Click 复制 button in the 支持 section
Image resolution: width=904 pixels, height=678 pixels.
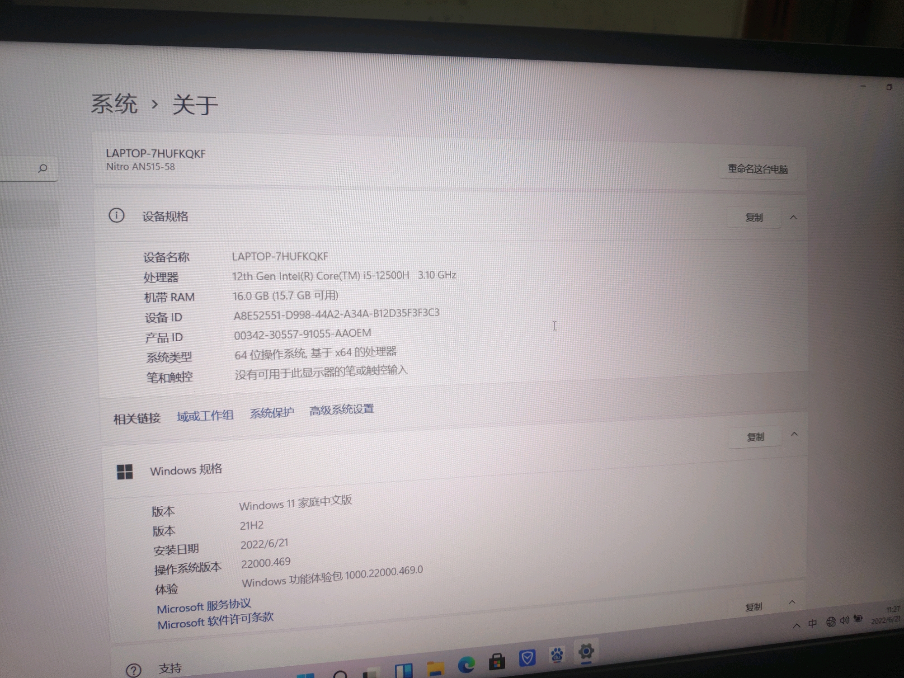pyautogui.click(x=753, y=607)
